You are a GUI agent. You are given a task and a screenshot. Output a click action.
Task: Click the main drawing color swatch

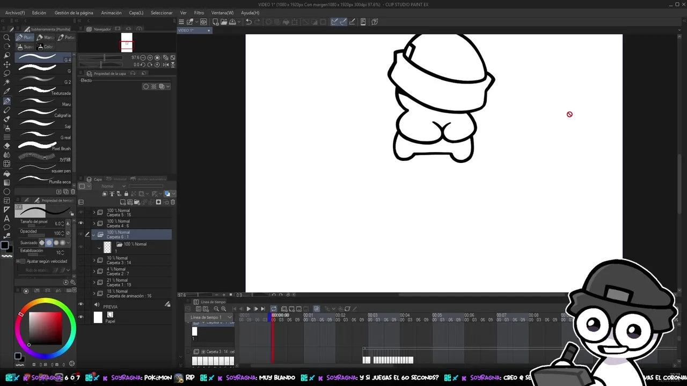(x=5, y=246)
